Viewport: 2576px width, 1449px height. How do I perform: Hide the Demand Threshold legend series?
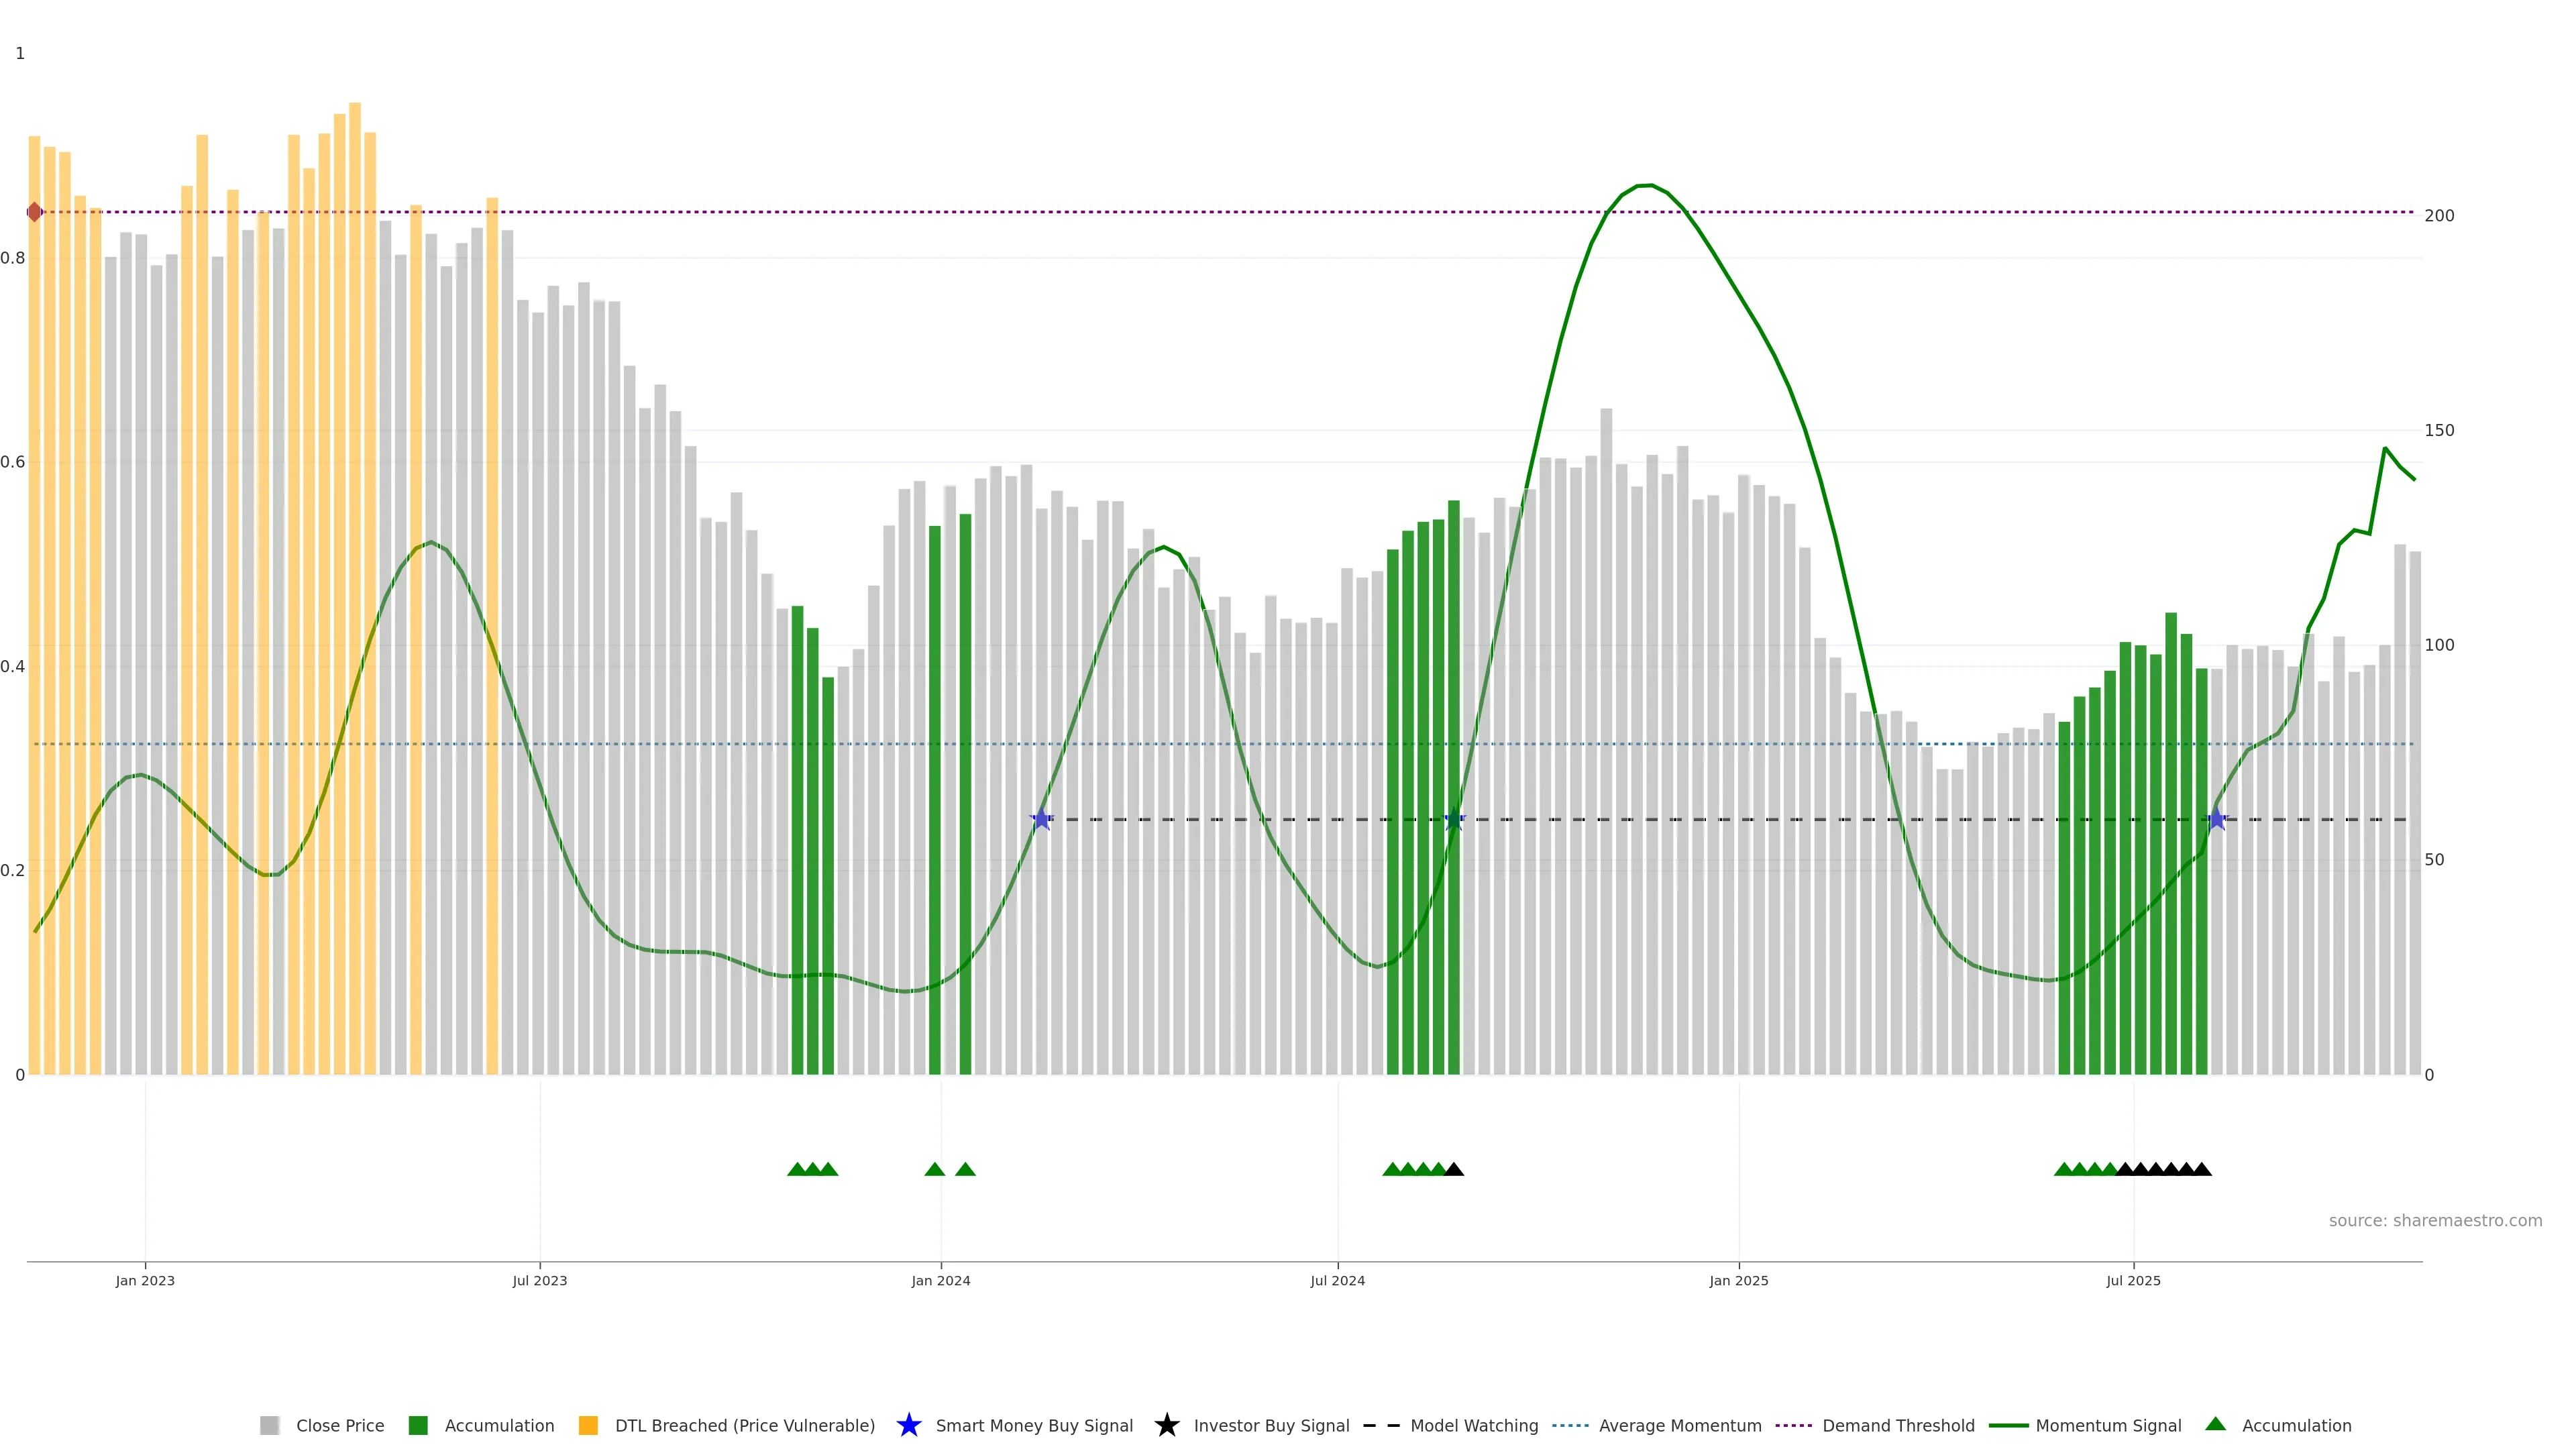(x=1897, y=1426)
